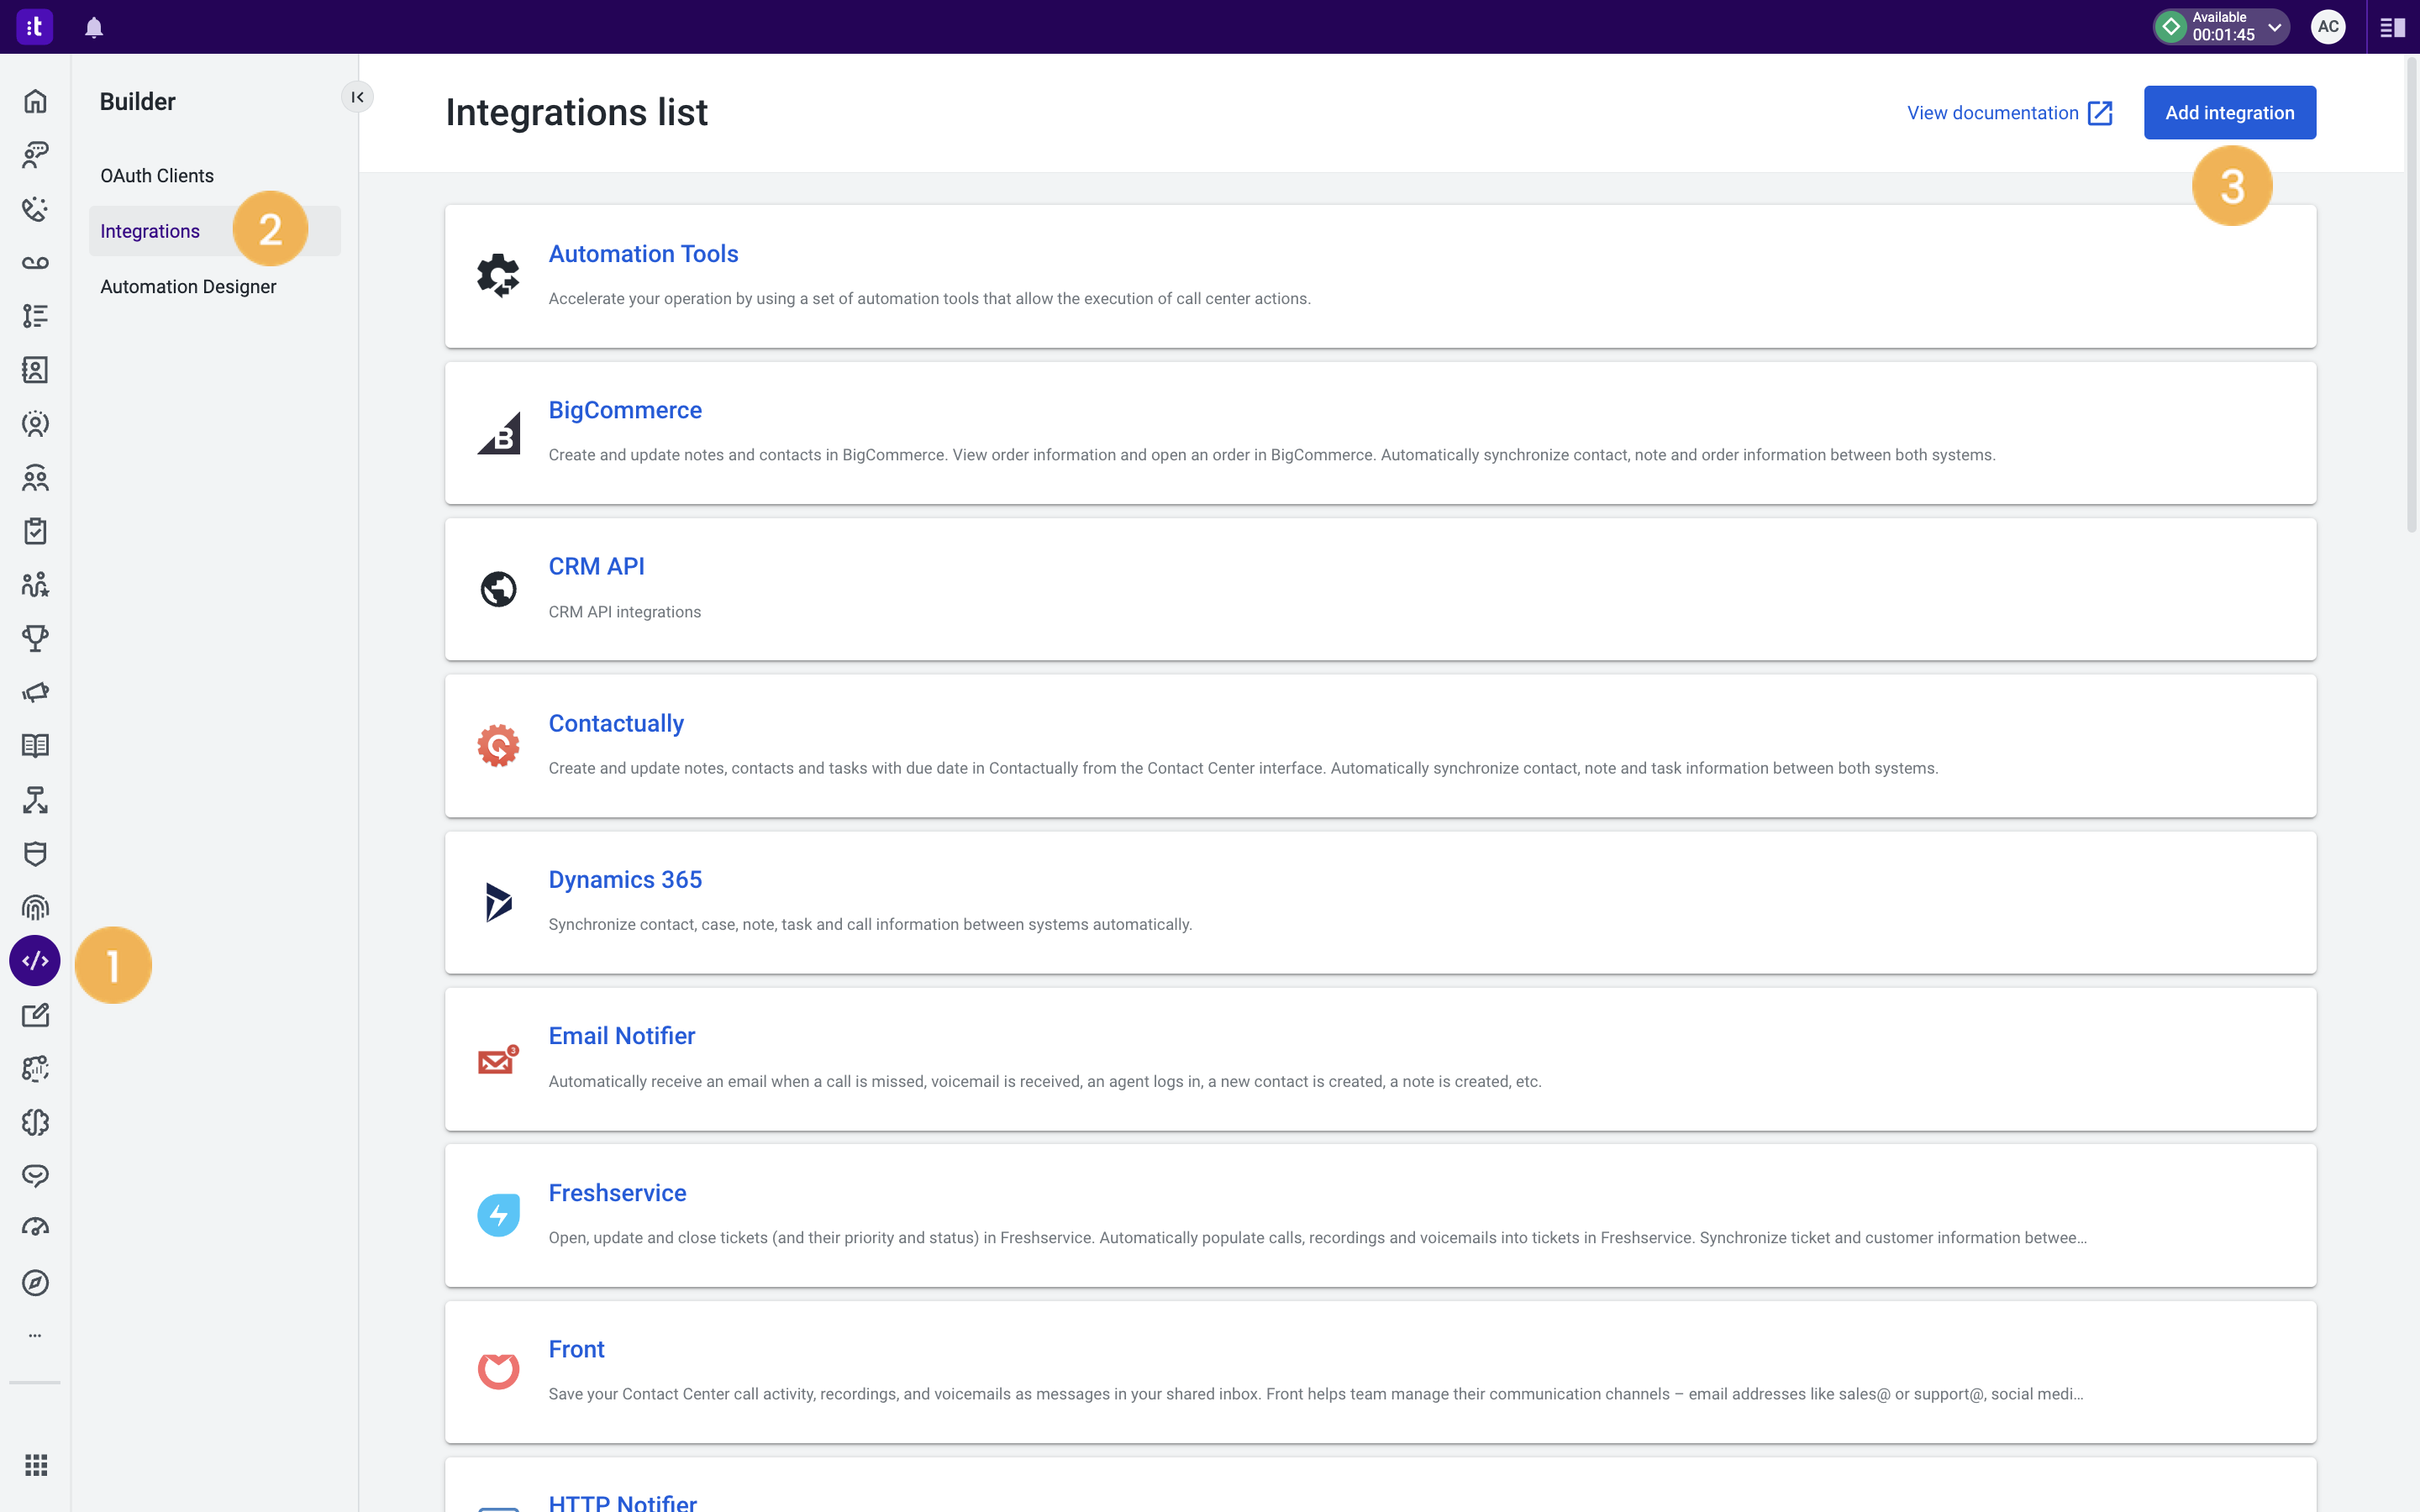Open the Front integration link
This screenshot has width=2420, height=1512.
576,1349
